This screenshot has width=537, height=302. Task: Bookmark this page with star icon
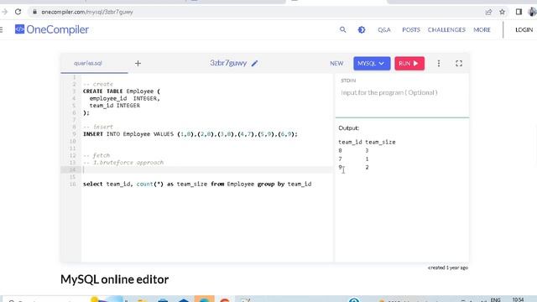(502, 12)
